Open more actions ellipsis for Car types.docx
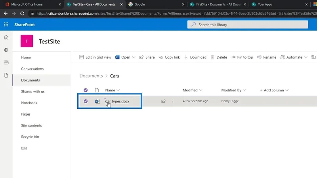 pyautogui.click(x=173, y=101)
